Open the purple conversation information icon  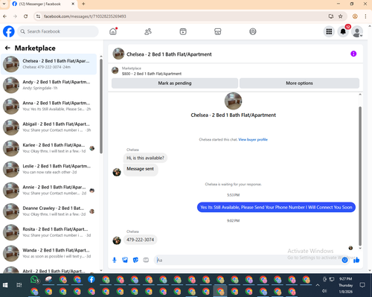[353, 54]
